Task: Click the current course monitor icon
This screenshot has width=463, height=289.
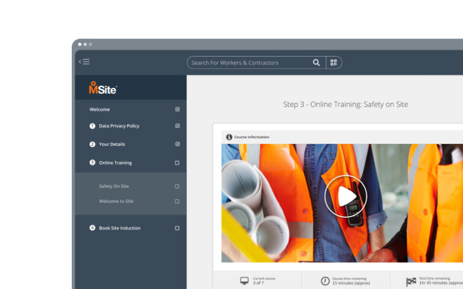Action: 244,281
